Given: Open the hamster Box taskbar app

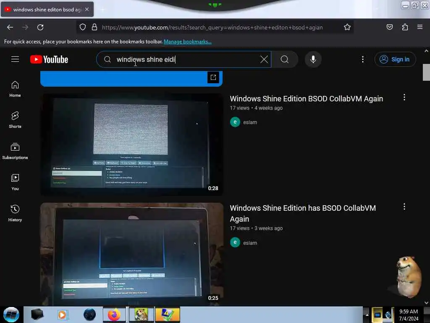Looking at the screenshot, I should click(141, 315).
